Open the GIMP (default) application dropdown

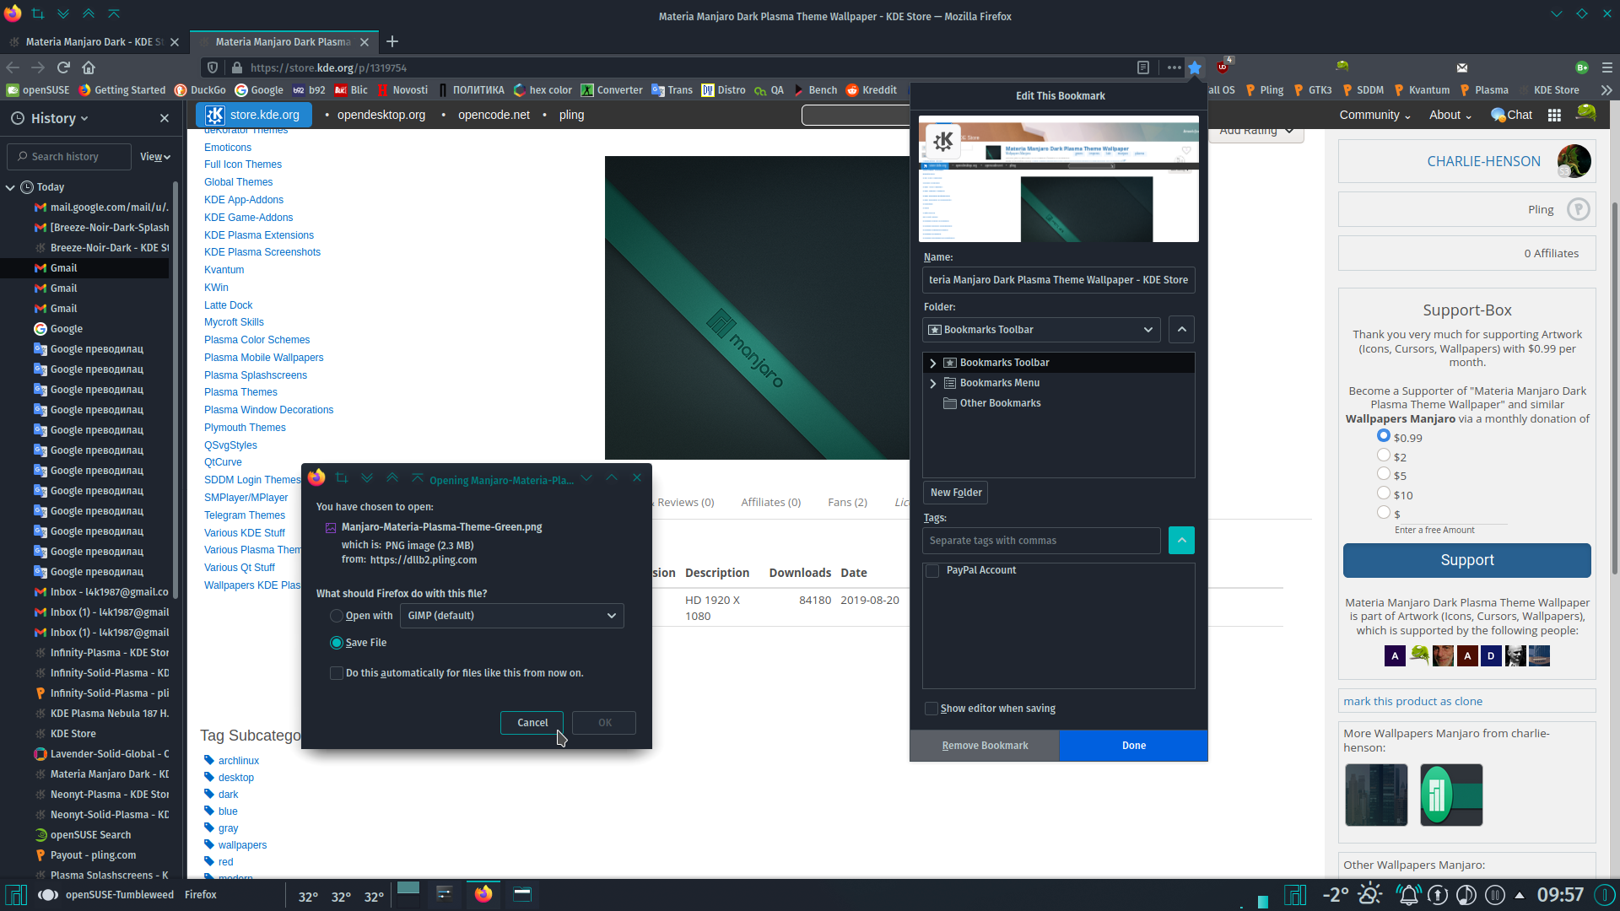[x=512, y=616]
